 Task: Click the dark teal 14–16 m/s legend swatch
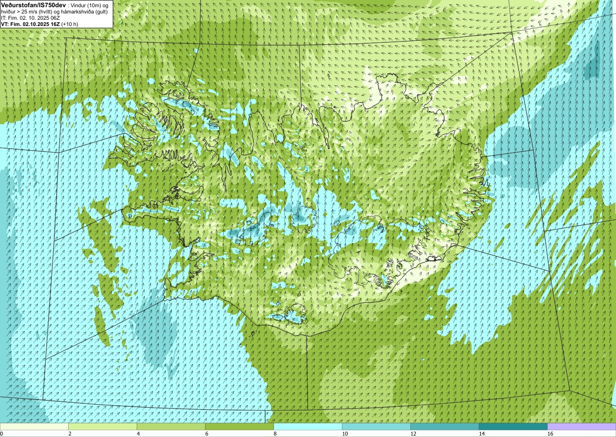(x=513, y=426)
